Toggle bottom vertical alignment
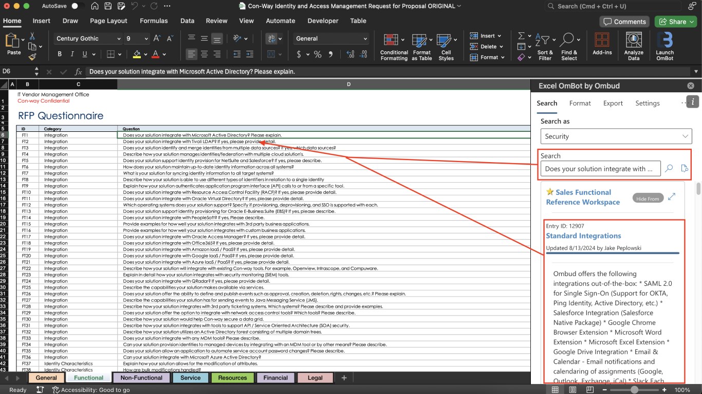 217,38
